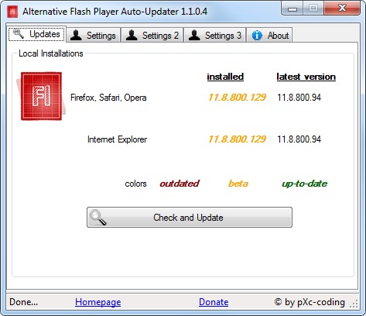The height and width of the screenshot is (316, 366).
Task: Follow the Donate link
Action: point(214,302)
